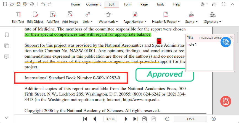This screenshot has height=123, width=239.
Task: Go to the previous page
Action: point(95,119)
